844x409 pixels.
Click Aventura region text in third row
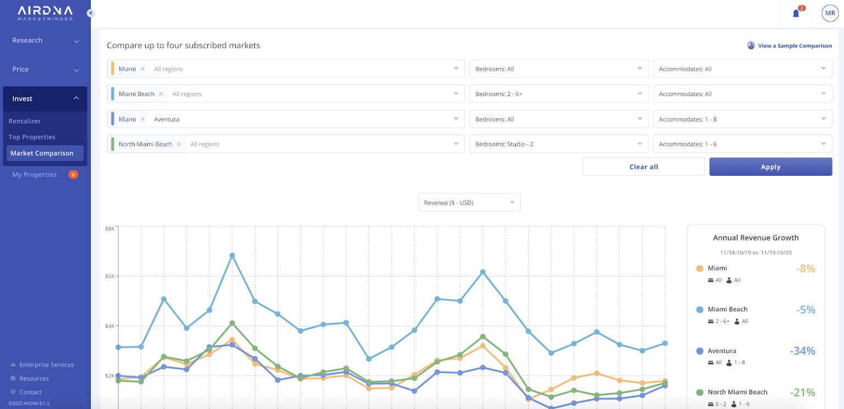click(x=166, y=119)
